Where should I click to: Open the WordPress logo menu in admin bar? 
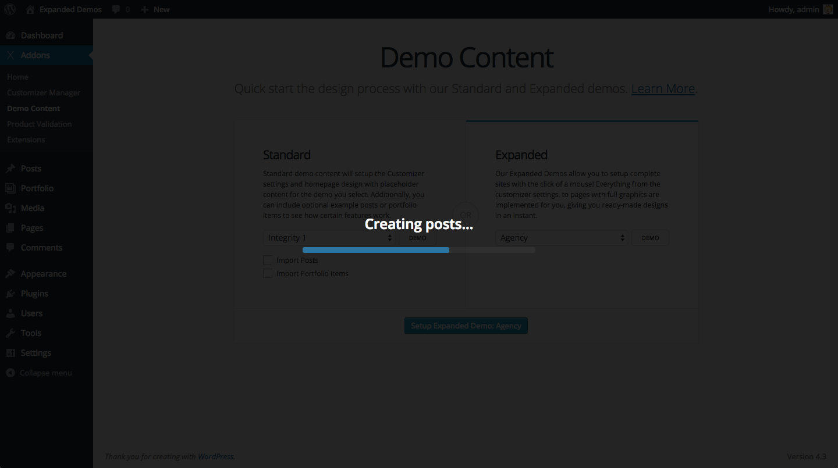(9, 9)
